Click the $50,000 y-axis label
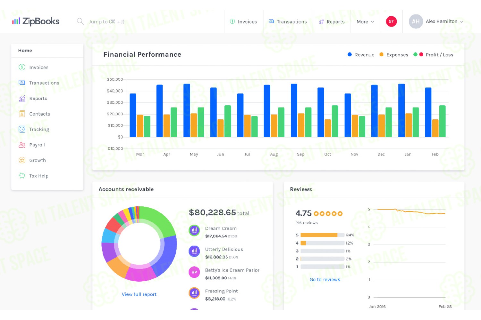The width and height of the screenshot is (481, 320). (x=115, y=79)
